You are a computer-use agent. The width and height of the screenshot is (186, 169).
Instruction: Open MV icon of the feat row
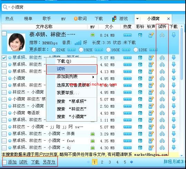[x=93, y=141]
